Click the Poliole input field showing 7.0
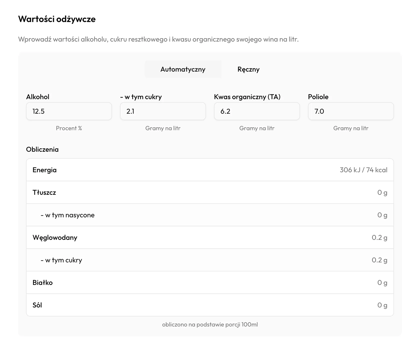 click(x=351, y=111)
